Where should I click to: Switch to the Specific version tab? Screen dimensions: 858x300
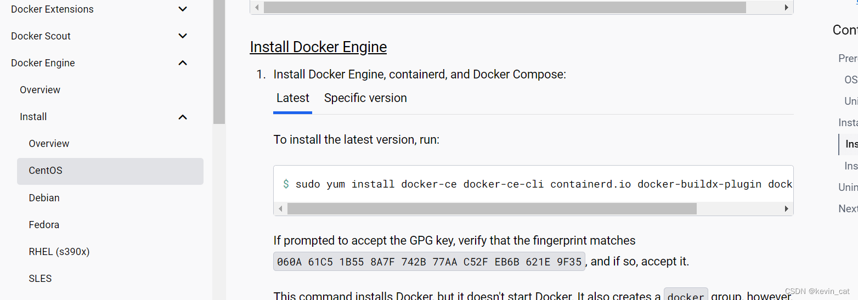(x=365, y=99)
